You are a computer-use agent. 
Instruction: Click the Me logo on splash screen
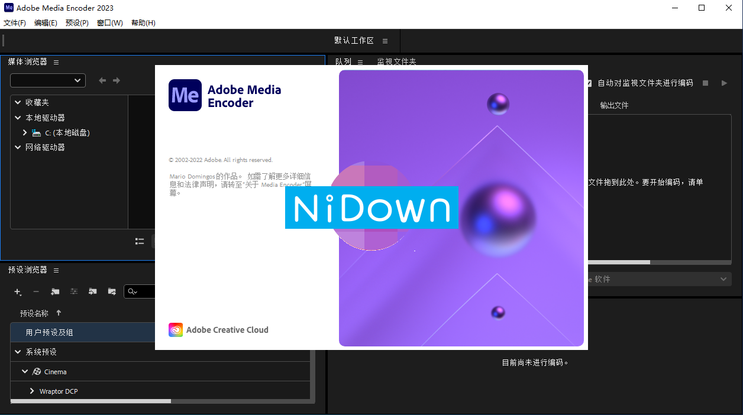coord(185,95)
